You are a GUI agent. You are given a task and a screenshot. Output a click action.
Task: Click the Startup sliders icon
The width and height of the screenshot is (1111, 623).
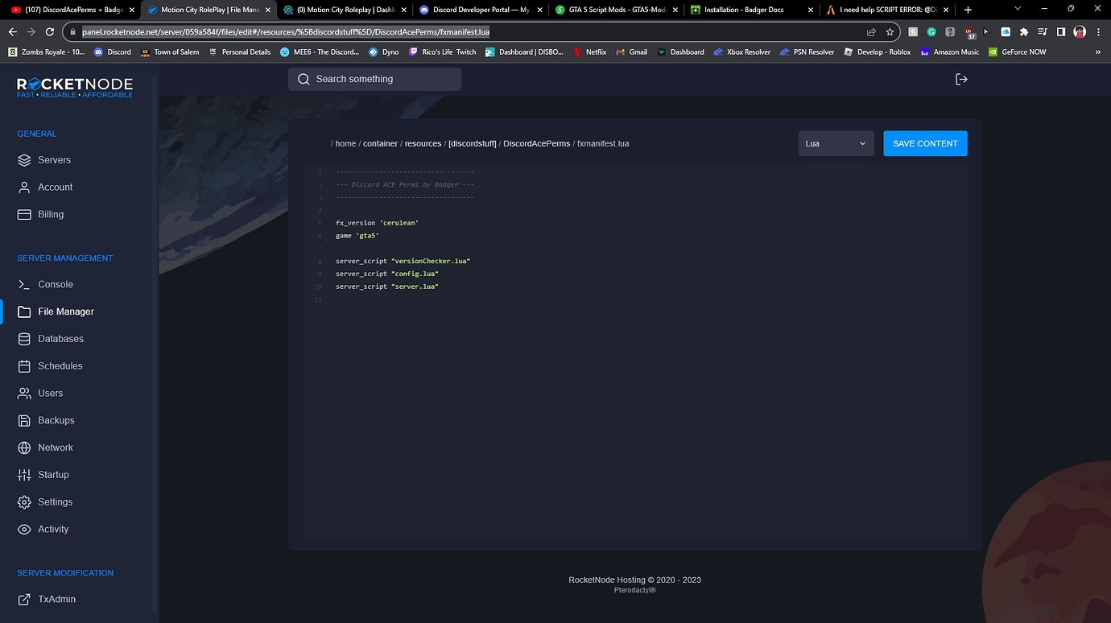[24, 475]
